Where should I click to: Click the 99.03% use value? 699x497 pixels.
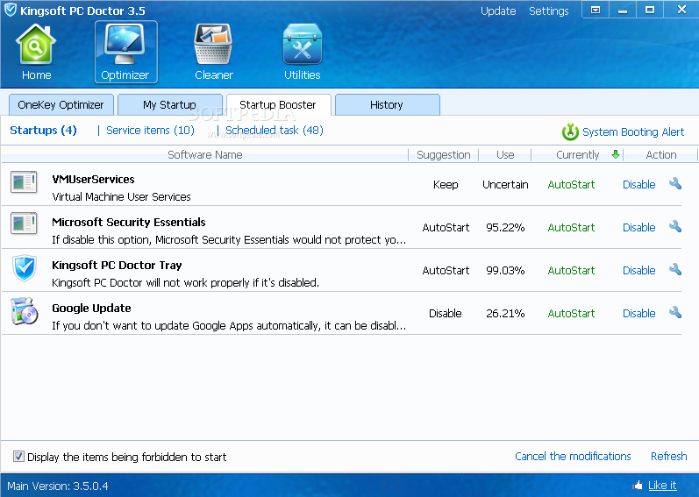pos(505,270)
